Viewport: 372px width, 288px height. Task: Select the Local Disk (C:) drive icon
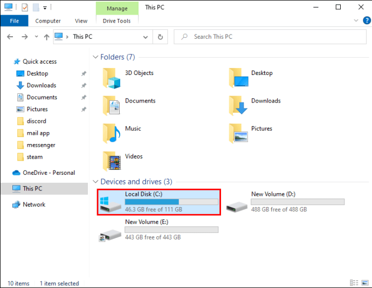coord(111,204)
